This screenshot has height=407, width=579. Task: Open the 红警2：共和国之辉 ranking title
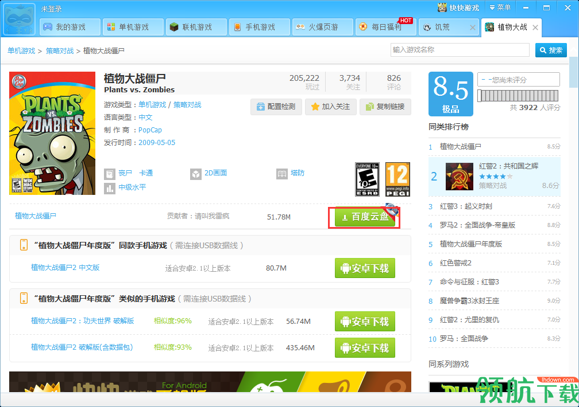[x=508, y=166]
